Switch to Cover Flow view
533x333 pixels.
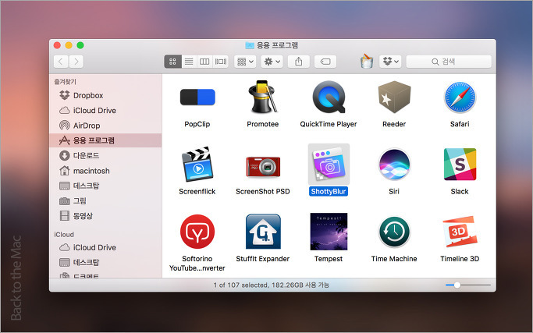point(221,62)
